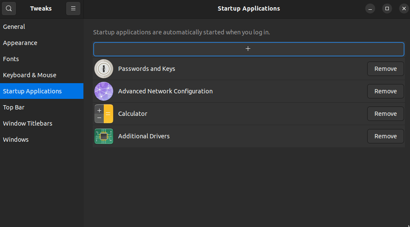Click the Advanced Network Configuration globe icon
Image resolution: width=410 pixels, height=227 pixels.
point(104,91)
